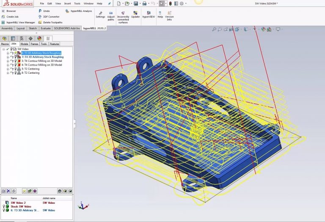Screen dimensions: 325x222
Task: Click the Update button
Action: pos(135,15)
